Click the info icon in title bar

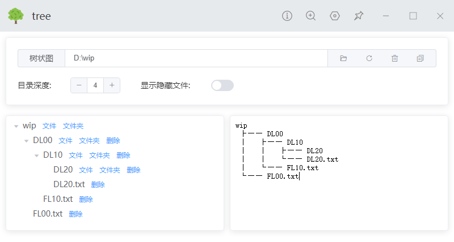pos(287,16)
